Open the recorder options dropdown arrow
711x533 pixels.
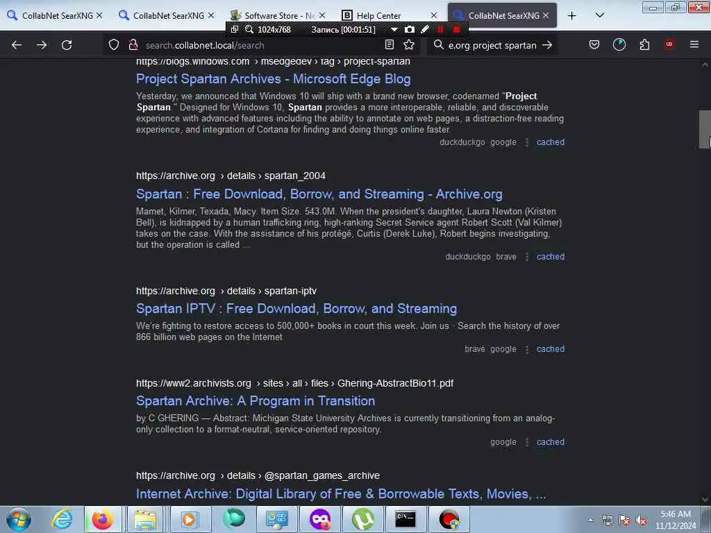tap(394, 29)
